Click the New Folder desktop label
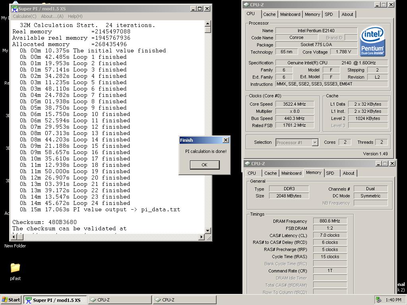Viewport: 407px width, 305px height. [15, 246]
